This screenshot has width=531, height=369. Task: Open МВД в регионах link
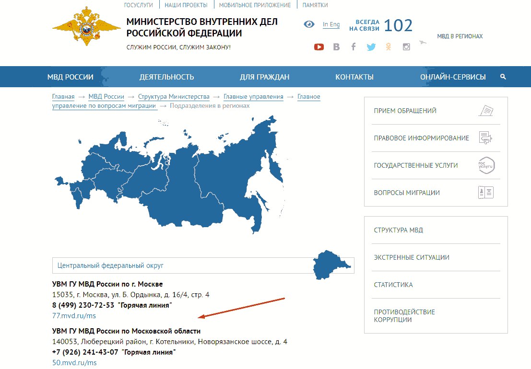(460, 36)
